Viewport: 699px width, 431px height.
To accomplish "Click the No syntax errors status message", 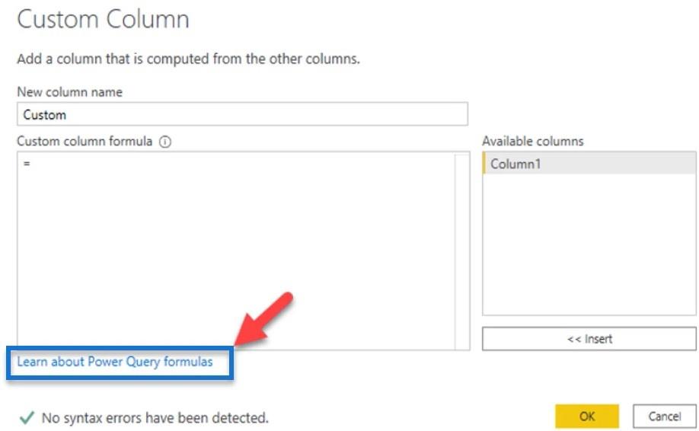I will [x=155, y=417].
